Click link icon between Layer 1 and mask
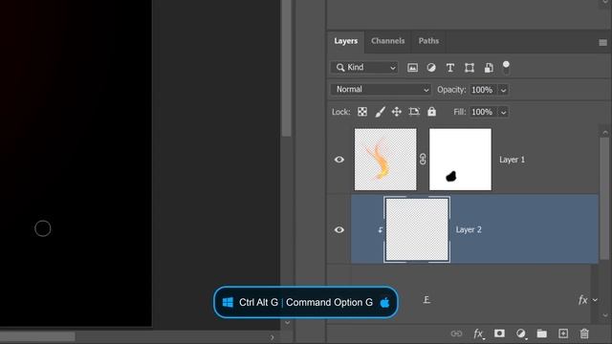Image resolution: width=612 pixels, height=344 pixels. (423, 160)
